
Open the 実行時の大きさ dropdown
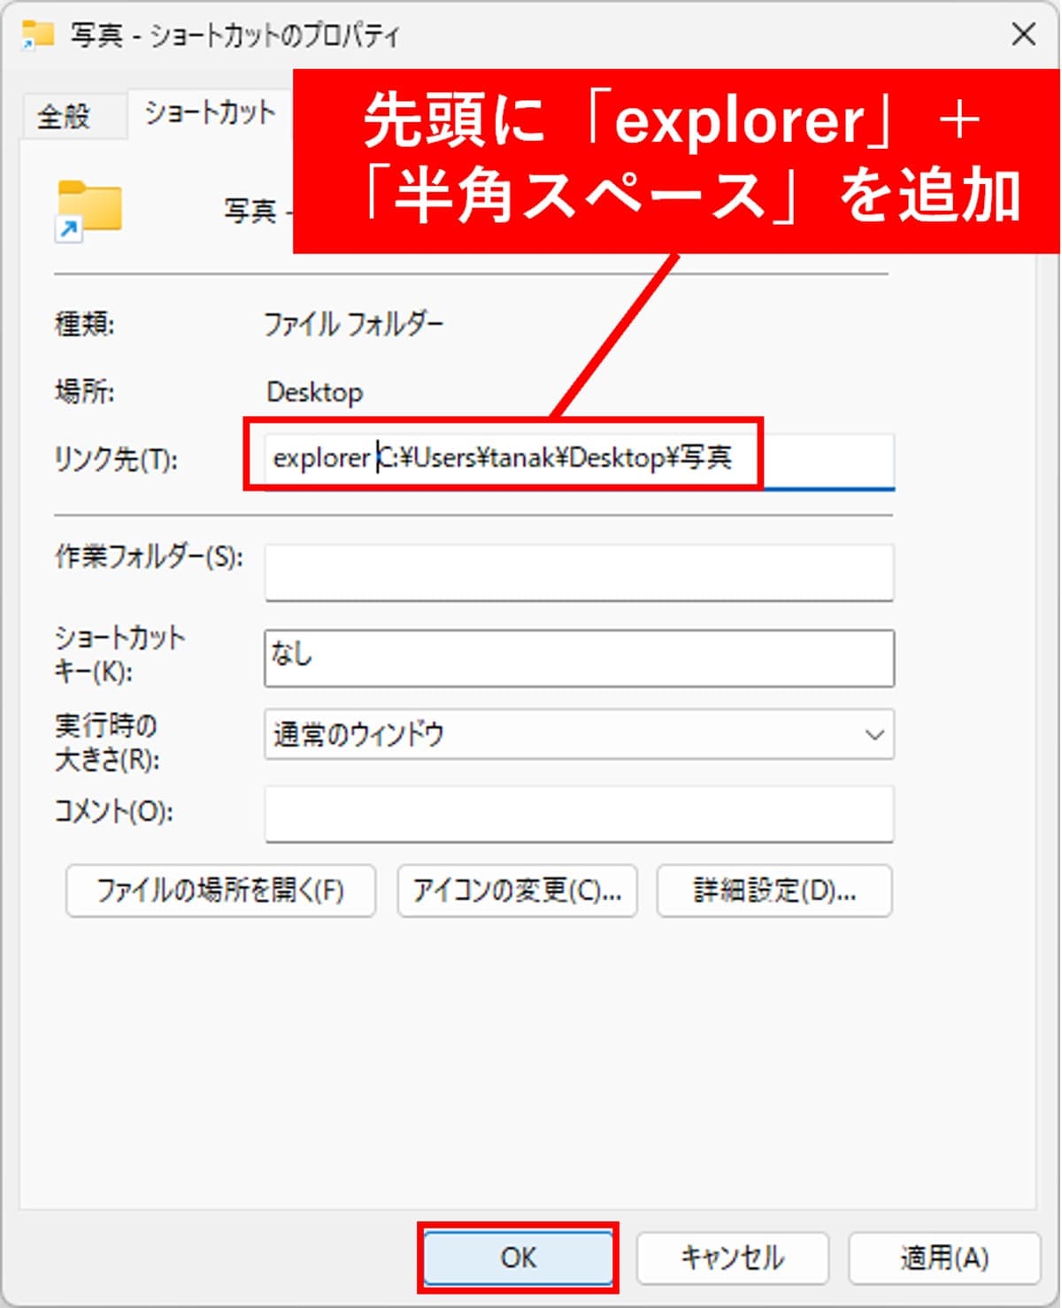580,734
